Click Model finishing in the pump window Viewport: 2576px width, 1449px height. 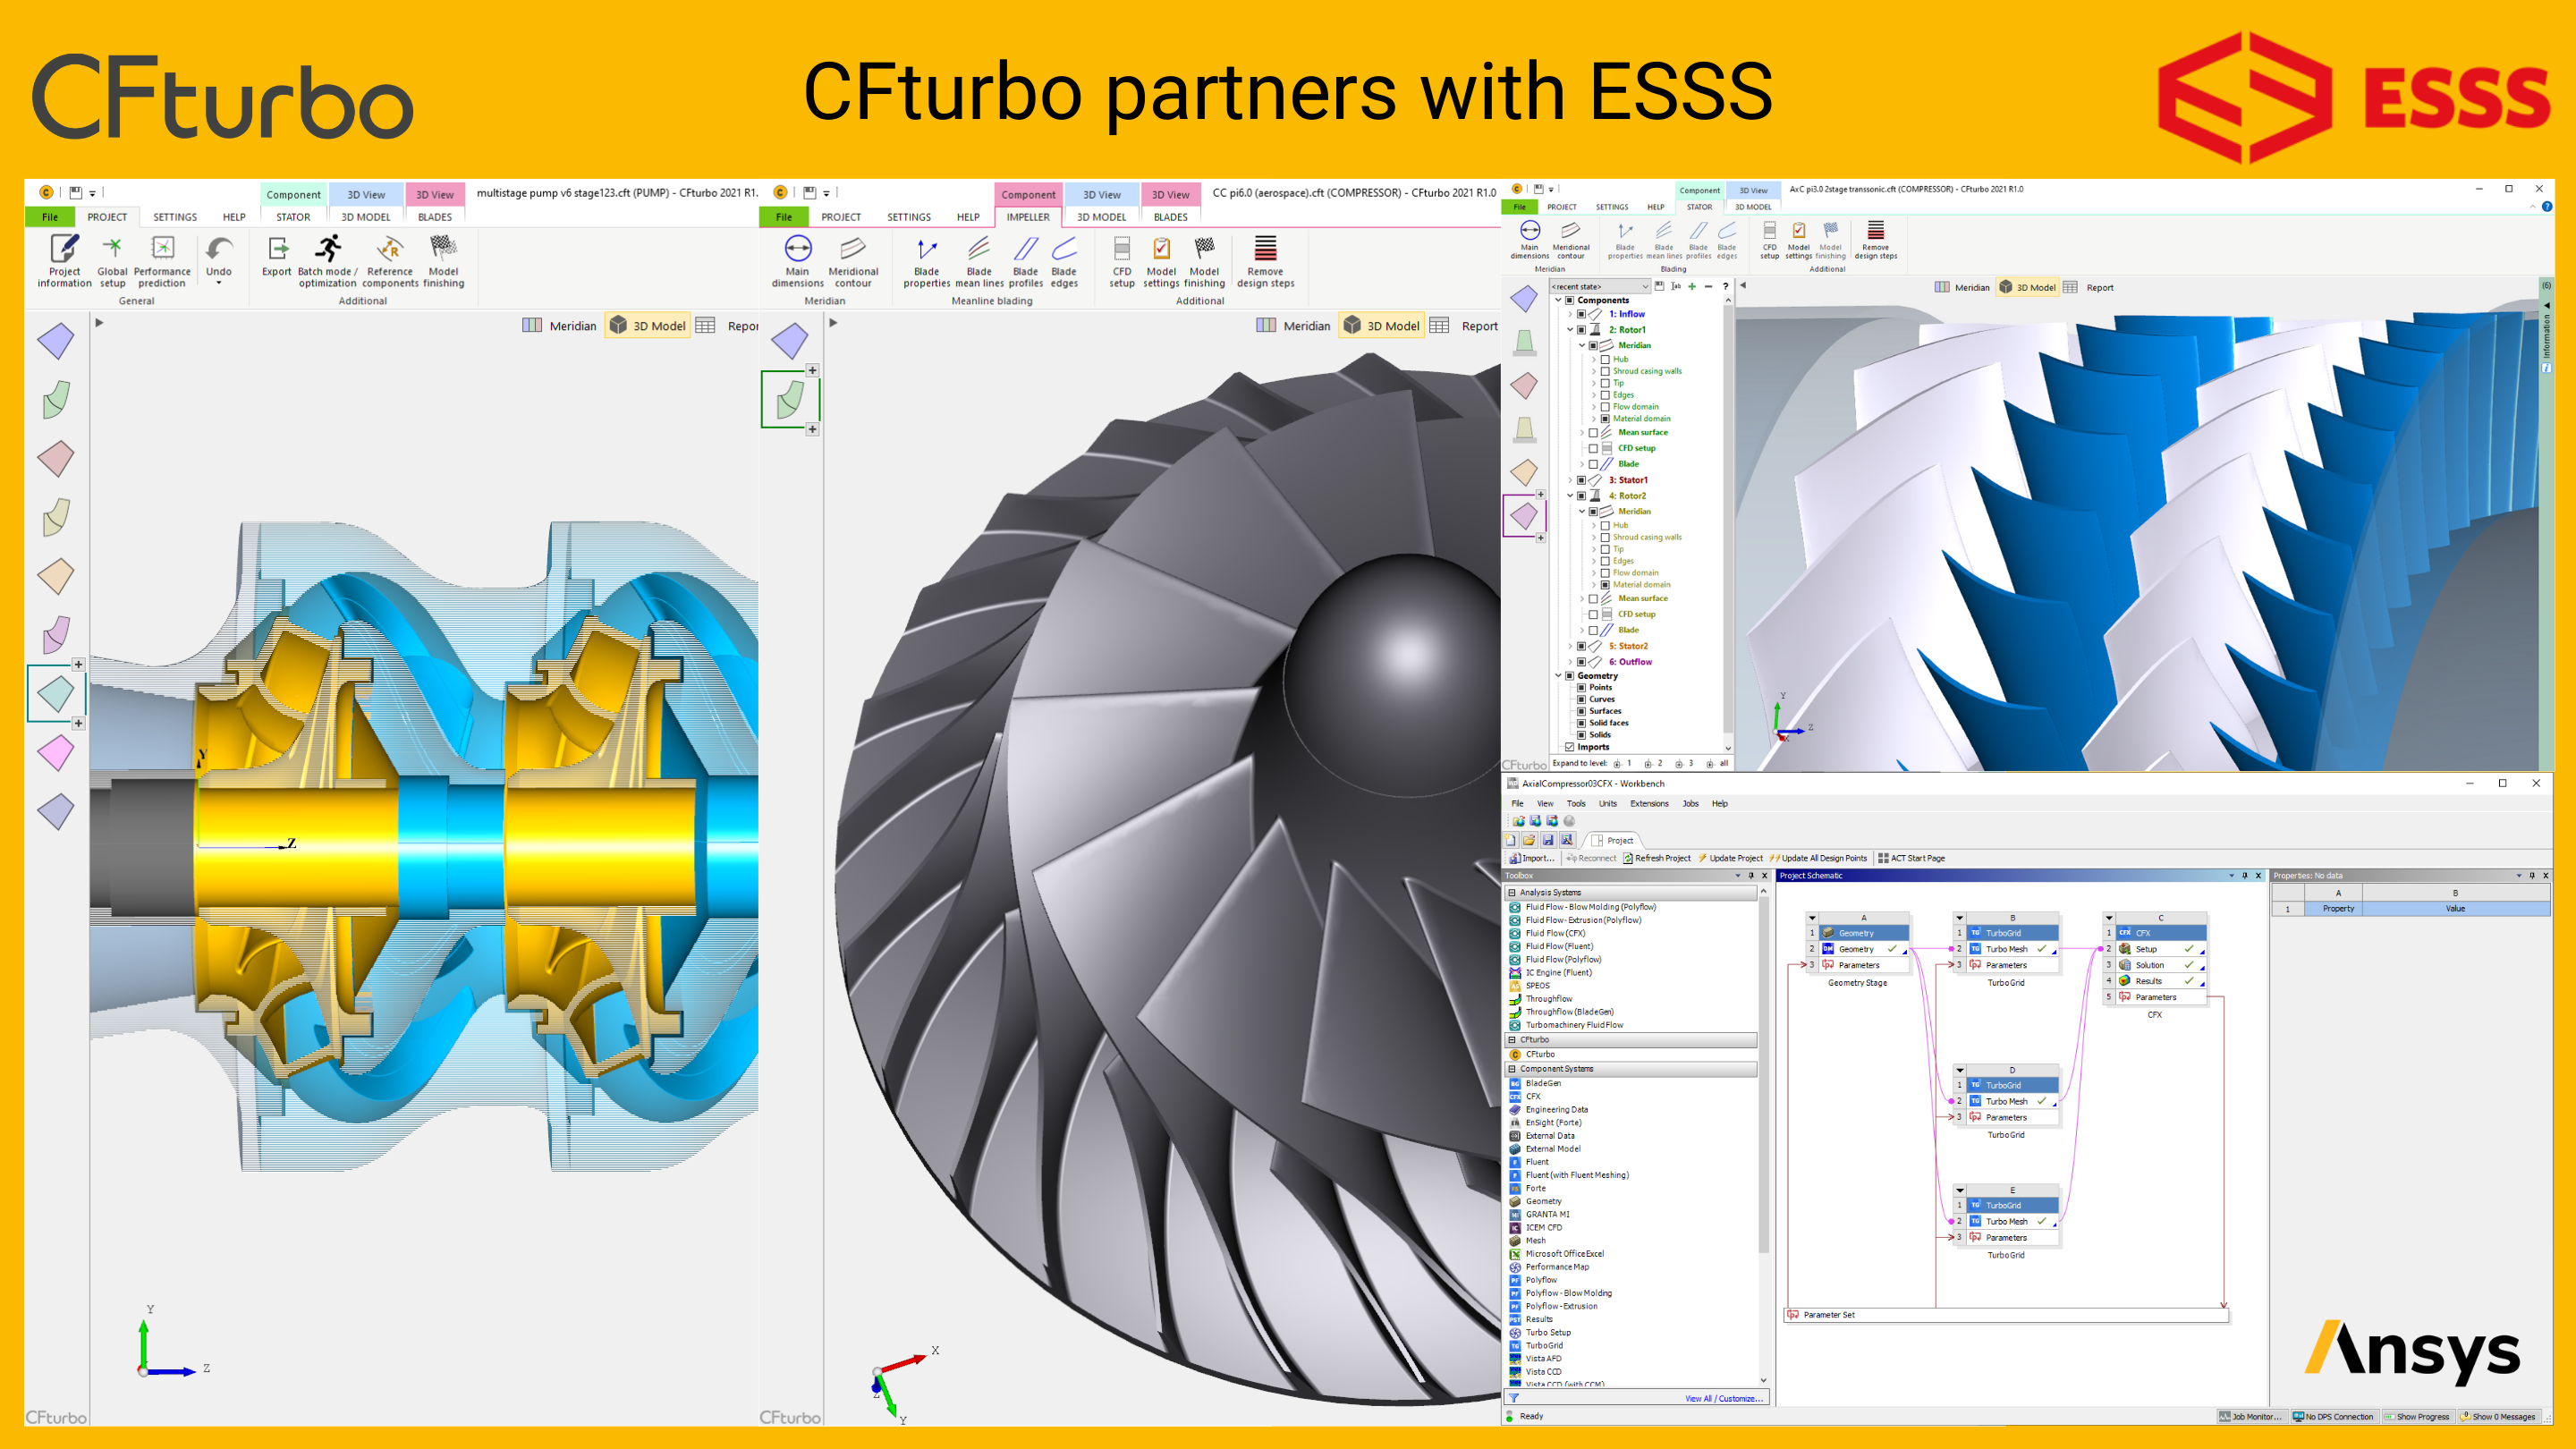[x=443, y=262]
